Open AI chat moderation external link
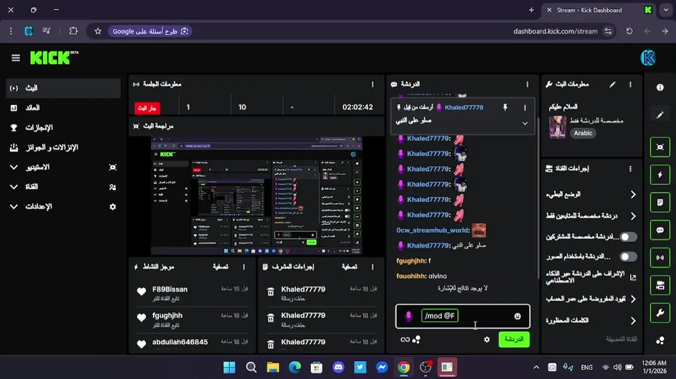The width and height of the screenshot is (676, 379). pyautogui.click(x=633, y=277)
